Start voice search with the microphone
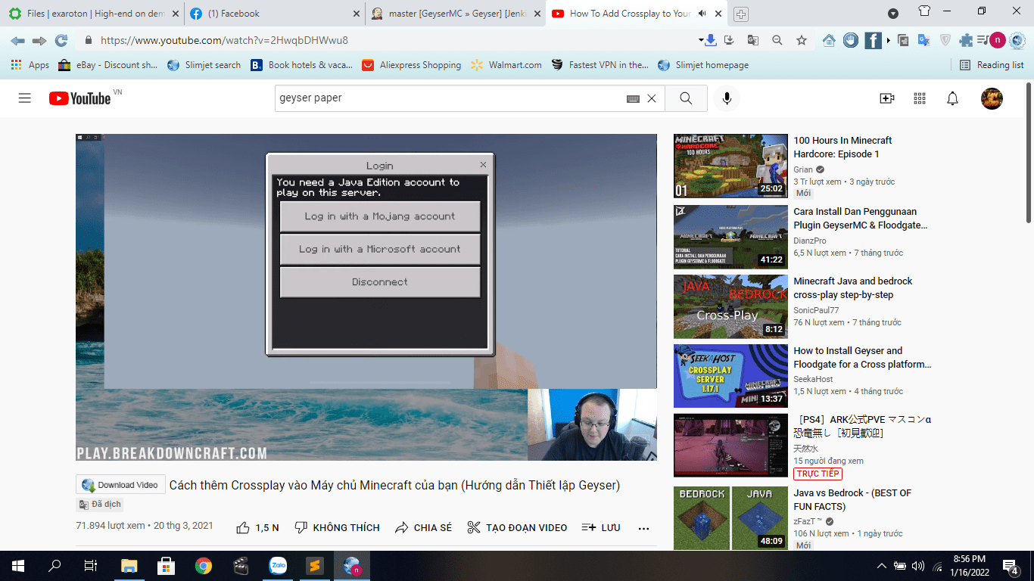The height and width of the screenshot is (581, 1034). [727, 98]
